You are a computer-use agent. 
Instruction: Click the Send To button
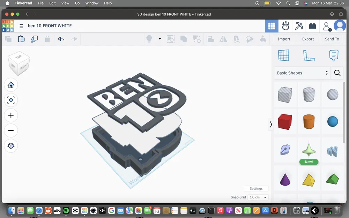(332, 39)
